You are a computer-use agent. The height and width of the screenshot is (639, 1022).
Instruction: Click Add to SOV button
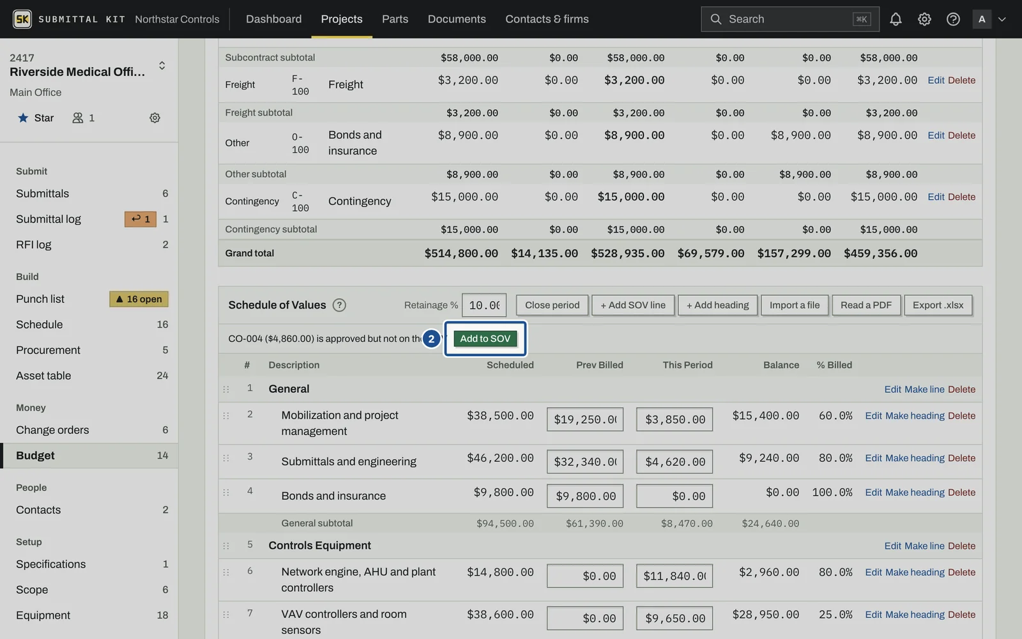tap(485, 339)
